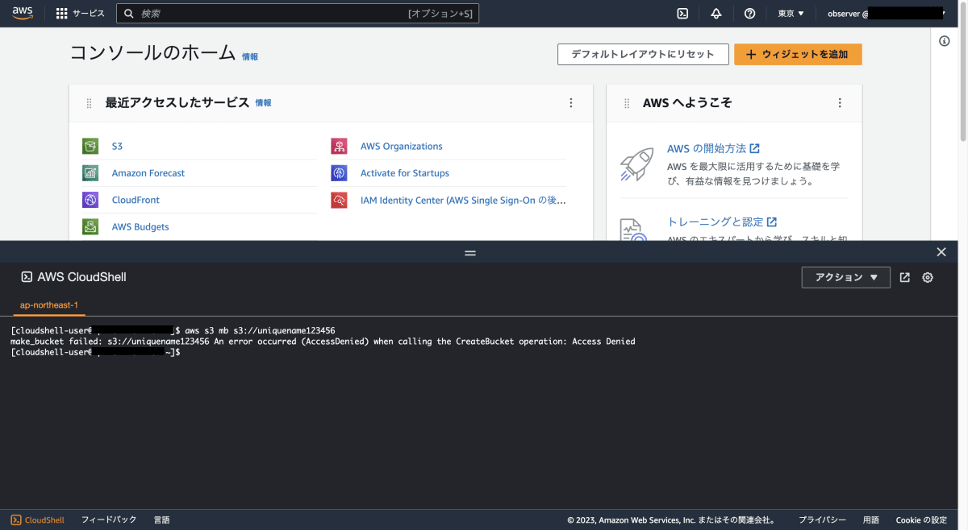968x530 pixels.
Task: Click フィードバック in footer
Action: [x=109, y=520]
